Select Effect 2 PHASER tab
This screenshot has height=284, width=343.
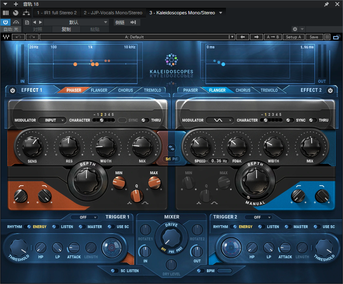190,90
